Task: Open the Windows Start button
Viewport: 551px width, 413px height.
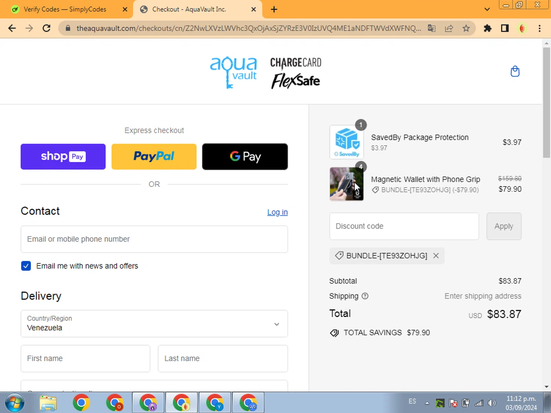Action: (x=15, y=402)
